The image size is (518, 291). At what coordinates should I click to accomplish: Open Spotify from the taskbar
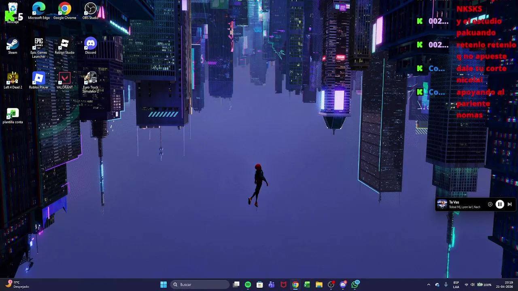[x=248, y=285]
